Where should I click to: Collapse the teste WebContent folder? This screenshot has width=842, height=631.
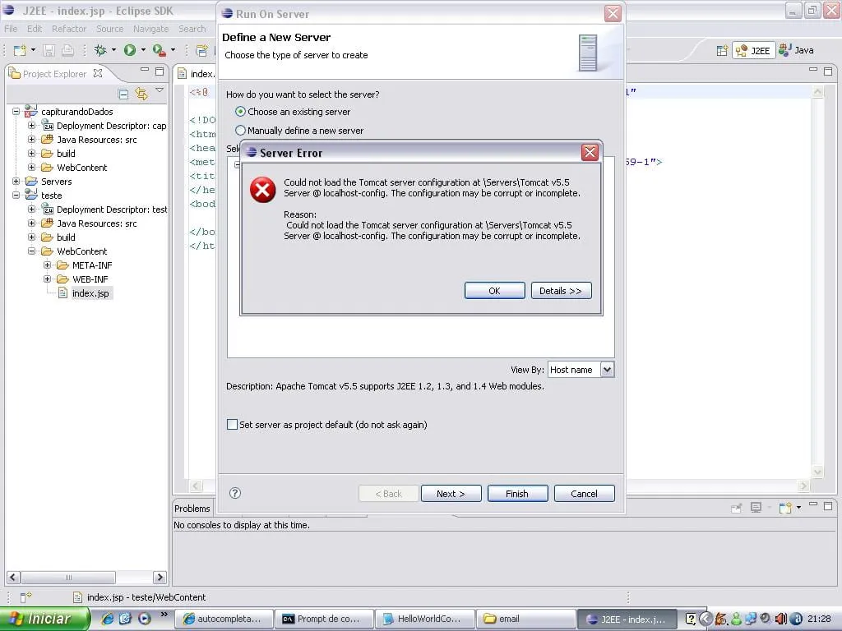(x=32, y=251)
